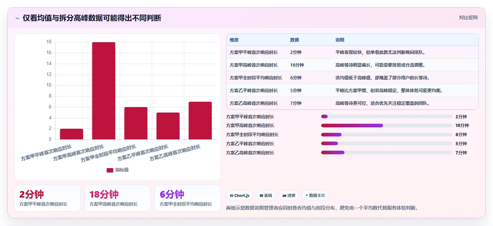This screenshot has height=226, width=493.
Task: Click the card title 仅看均值与拆分高峰数据可能得出不同判断
Action: (x=92, y=18)
